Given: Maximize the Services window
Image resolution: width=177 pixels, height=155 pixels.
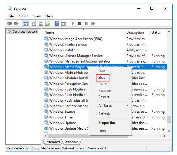Looking at the screenshot, I should tap(152, 8).
